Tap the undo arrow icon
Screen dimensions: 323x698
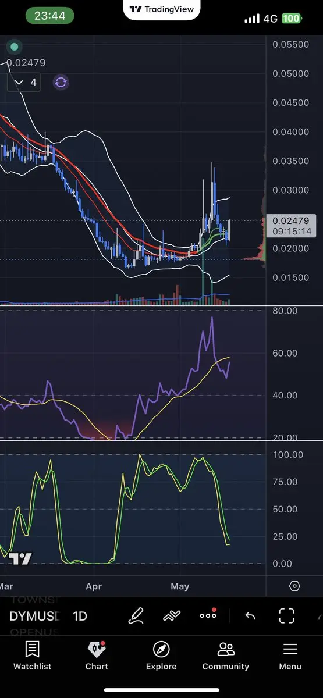point(250,616)
